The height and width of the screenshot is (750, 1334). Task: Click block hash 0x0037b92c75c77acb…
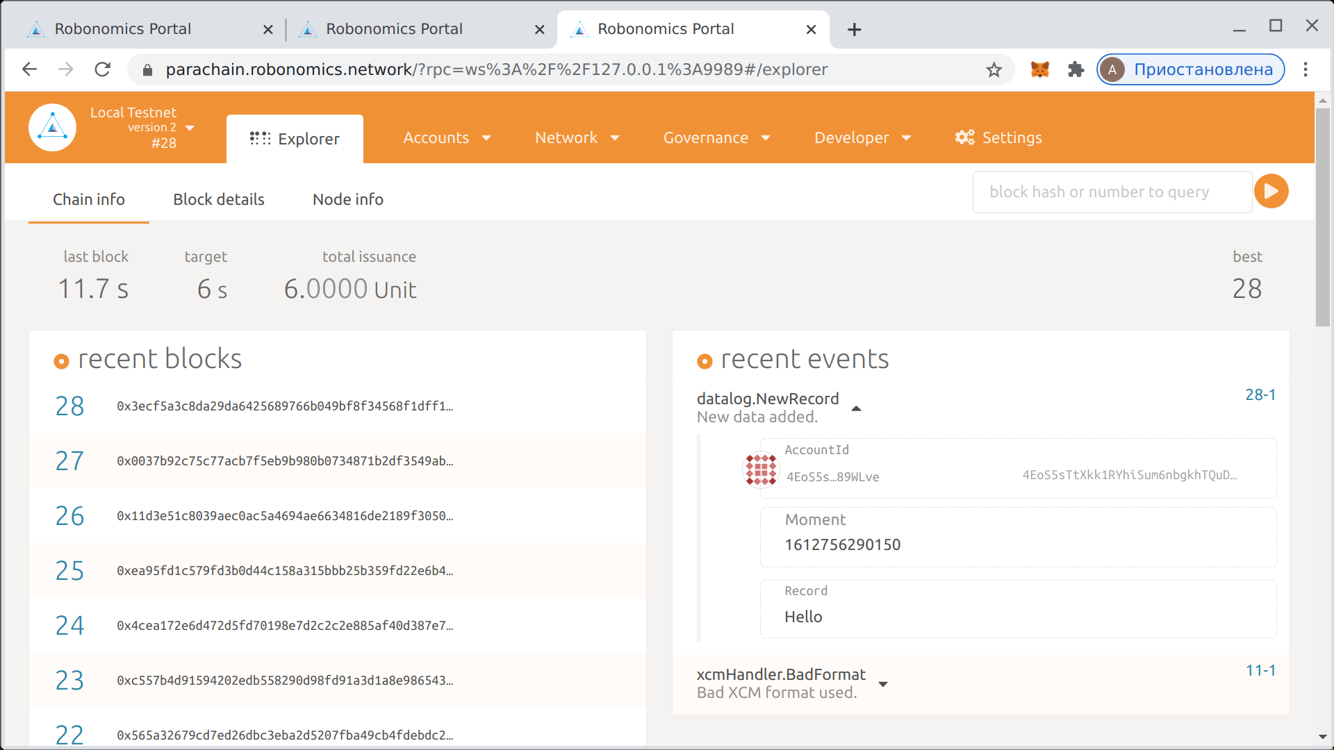pyautogui.click(x=285, y=461)
